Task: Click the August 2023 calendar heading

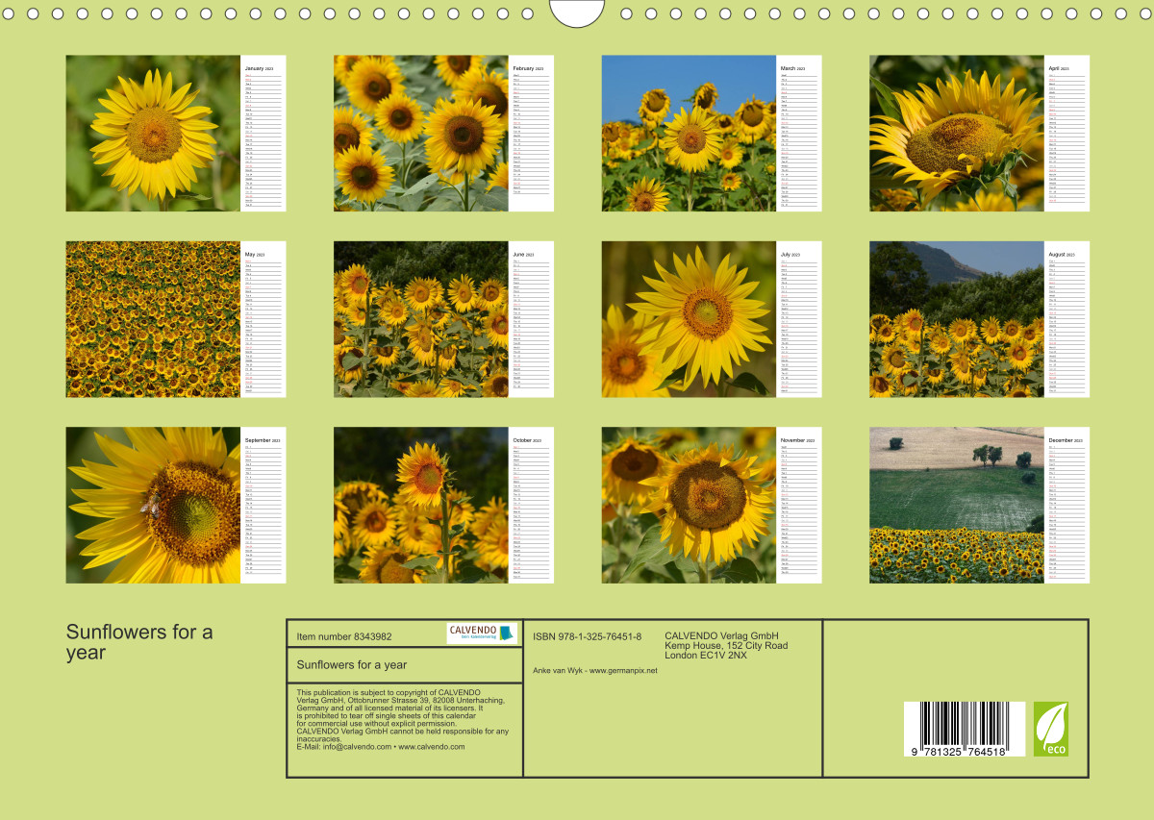Action: [x=1062, y=255]
